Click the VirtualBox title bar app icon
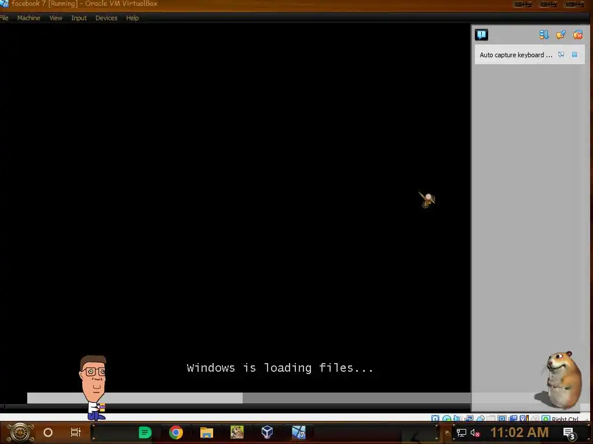Viewport: 593px width, 444px height. [x=4, y=4]
